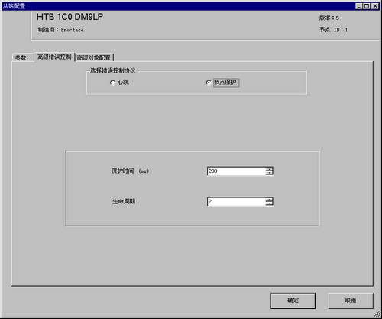The width and height of the screenshot is (382, 319).
Task: Switch to the 参数 tab
Action: pyautogui.click(x=21, y=57)
